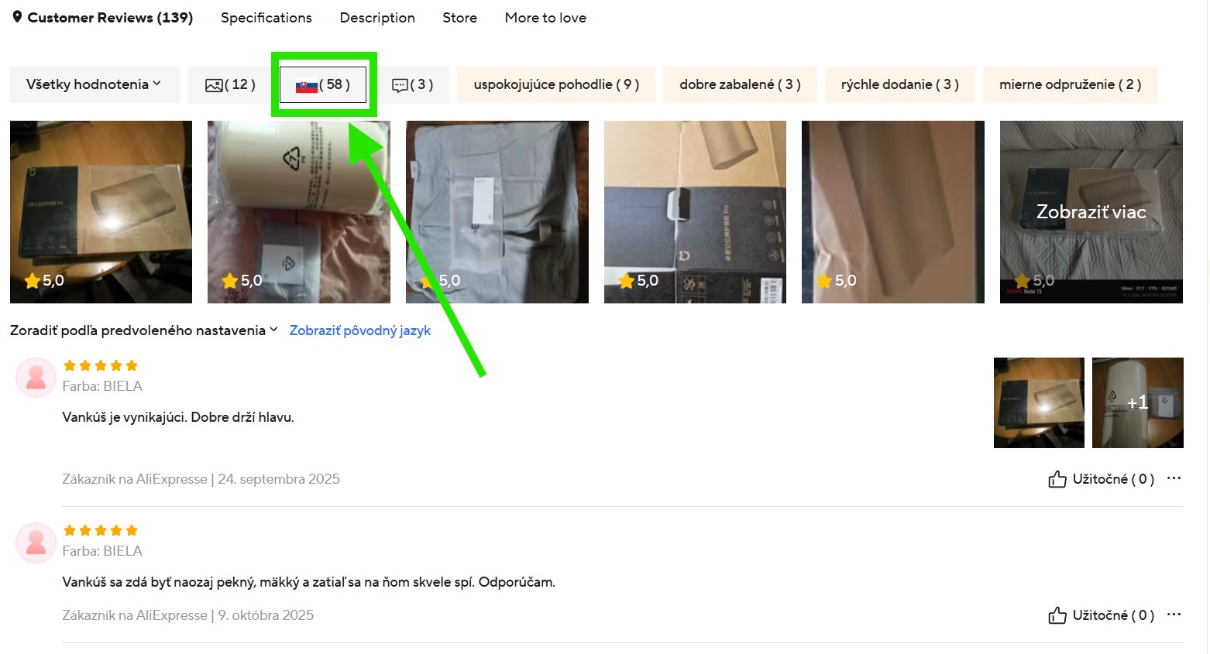Open three-dot menu on first review
This screenshot has width=1210, height=654.
[x=1174, y=478]
